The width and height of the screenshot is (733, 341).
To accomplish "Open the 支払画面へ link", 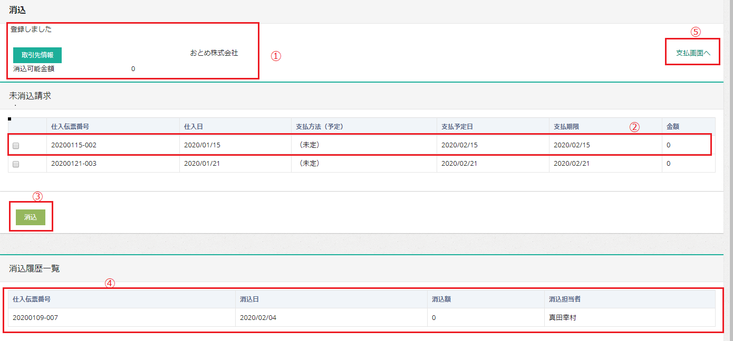I will (693, 53).
